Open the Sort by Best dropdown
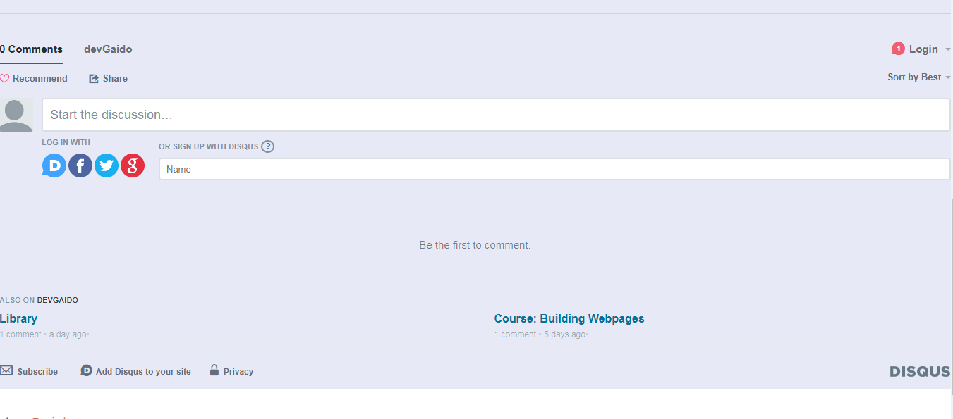 pos(919,77)
